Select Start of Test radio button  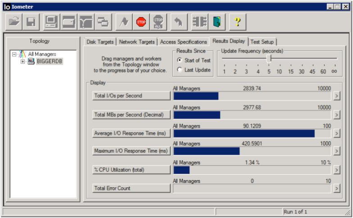pos(179,60)
